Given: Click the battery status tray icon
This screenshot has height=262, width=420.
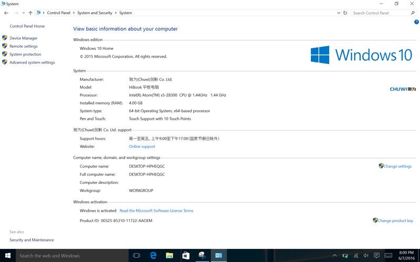Looking at the screenshot, I should (345, 256).
